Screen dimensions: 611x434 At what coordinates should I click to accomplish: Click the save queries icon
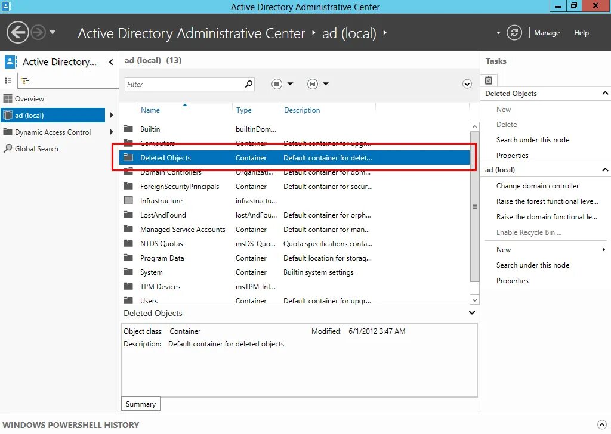(313, 84)
